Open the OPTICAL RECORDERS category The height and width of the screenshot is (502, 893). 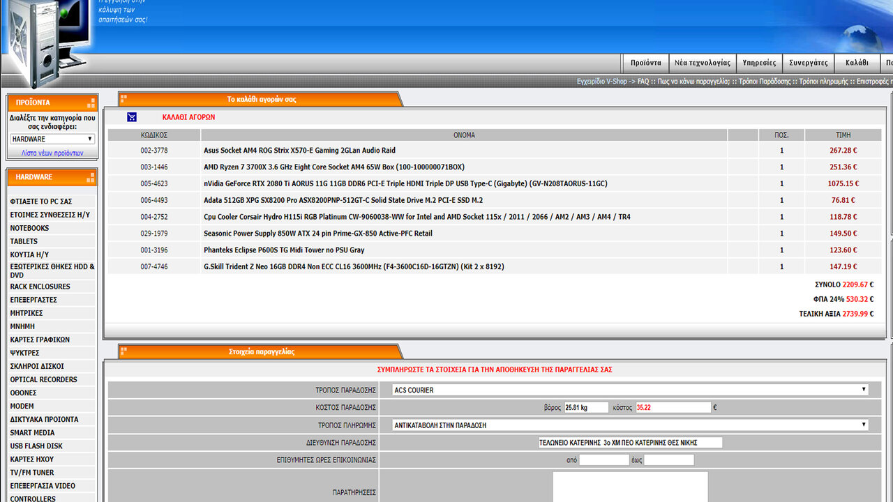43,379
